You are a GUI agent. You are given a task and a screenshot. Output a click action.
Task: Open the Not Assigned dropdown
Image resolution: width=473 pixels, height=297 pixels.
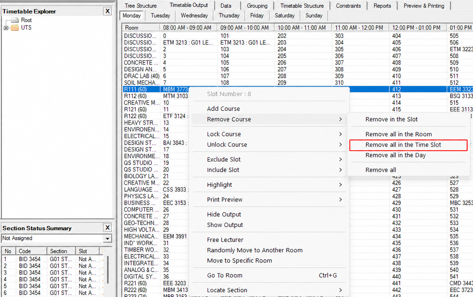tap(107, 238)
